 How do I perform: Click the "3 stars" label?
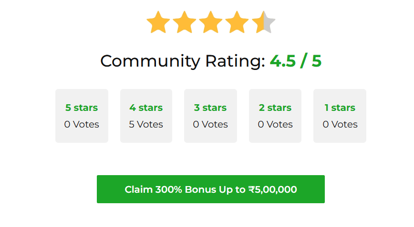coord(210,108)
